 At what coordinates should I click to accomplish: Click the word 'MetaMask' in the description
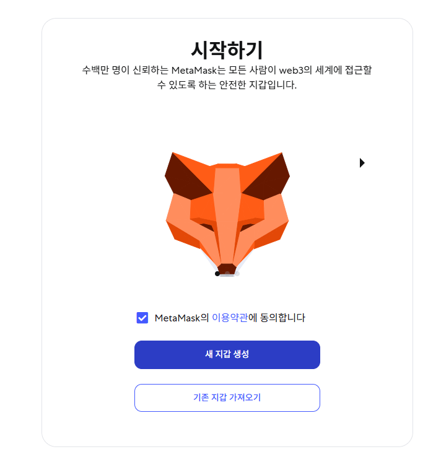195,70
